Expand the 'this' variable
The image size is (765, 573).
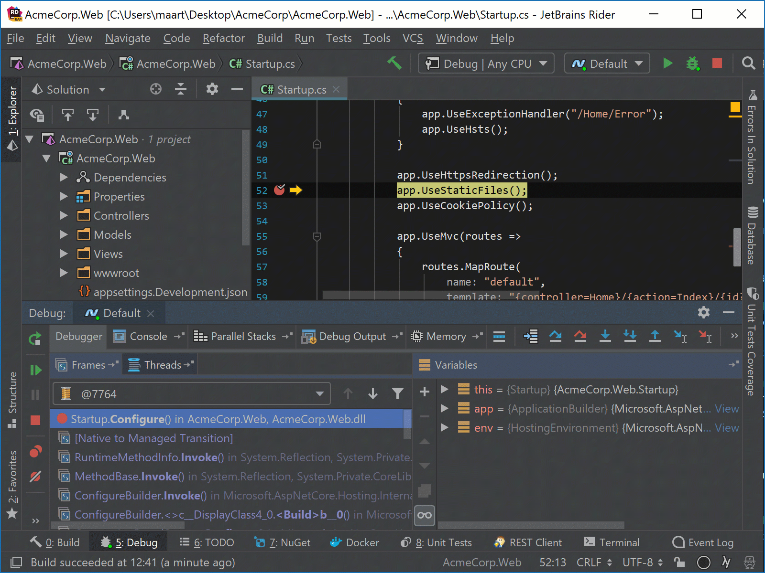point(444,389)
